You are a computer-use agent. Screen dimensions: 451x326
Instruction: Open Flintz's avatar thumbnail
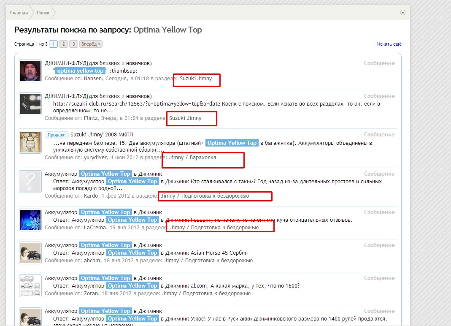(30, 104)
